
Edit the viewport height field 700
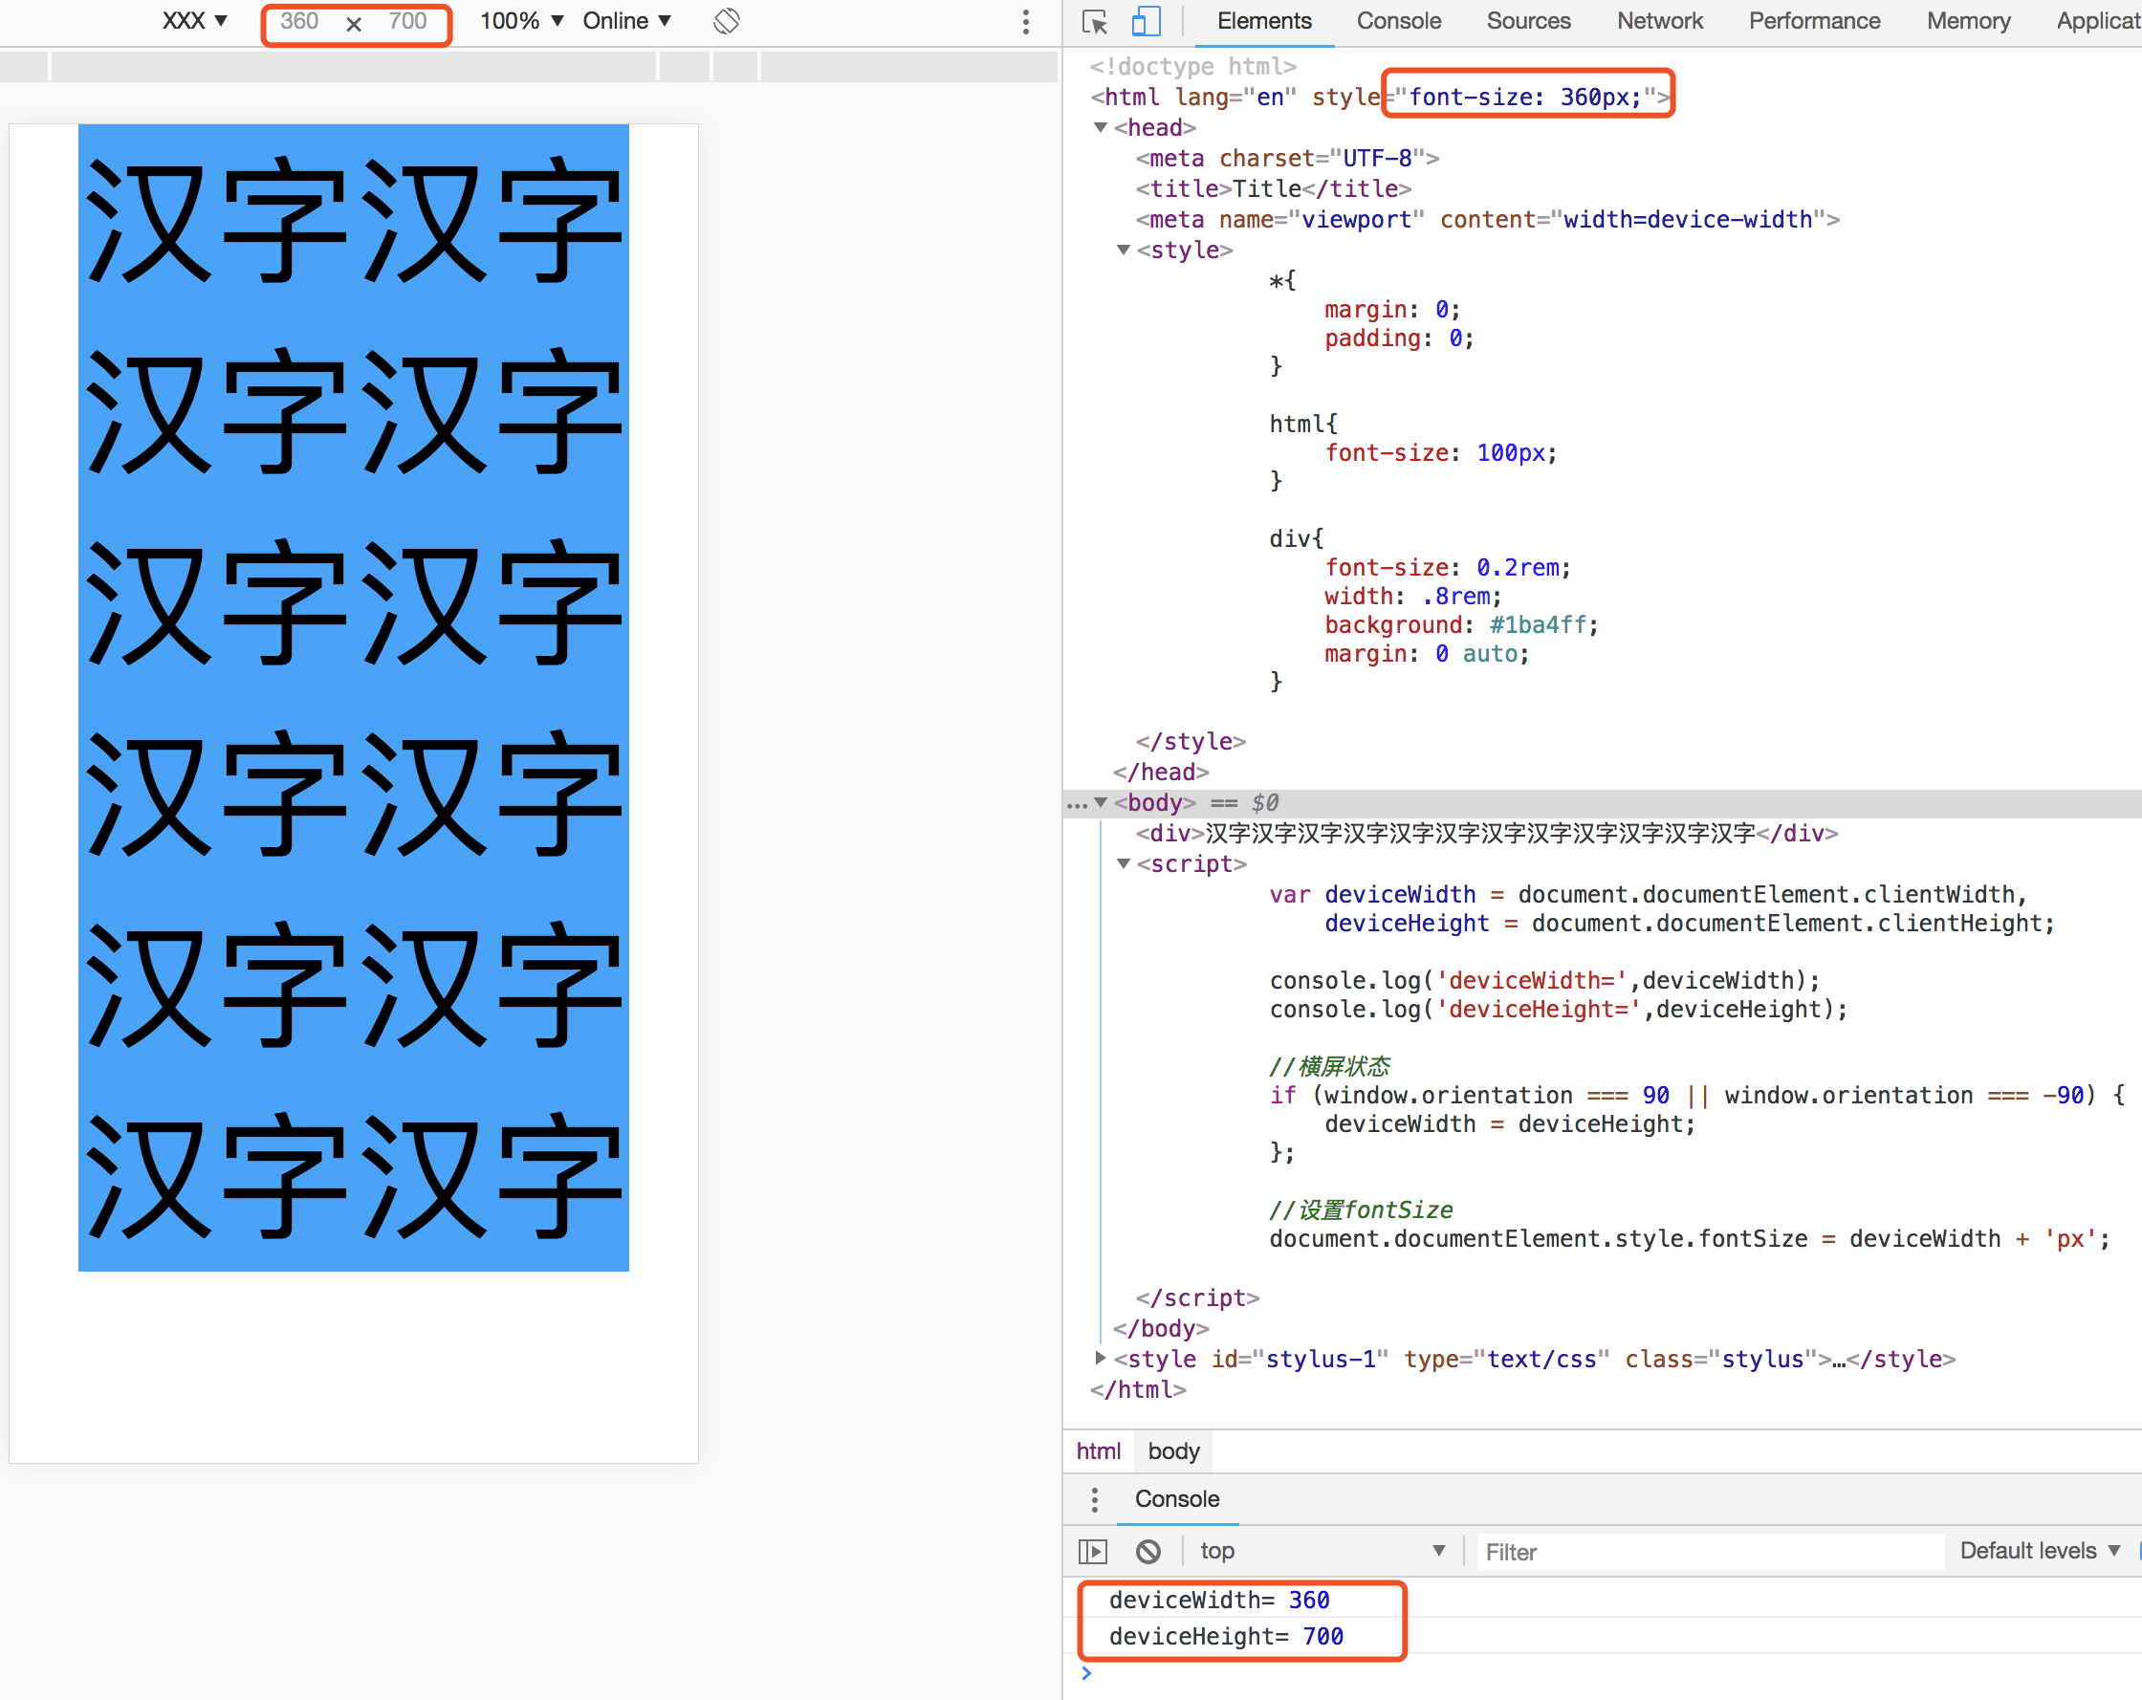point(407,21)
